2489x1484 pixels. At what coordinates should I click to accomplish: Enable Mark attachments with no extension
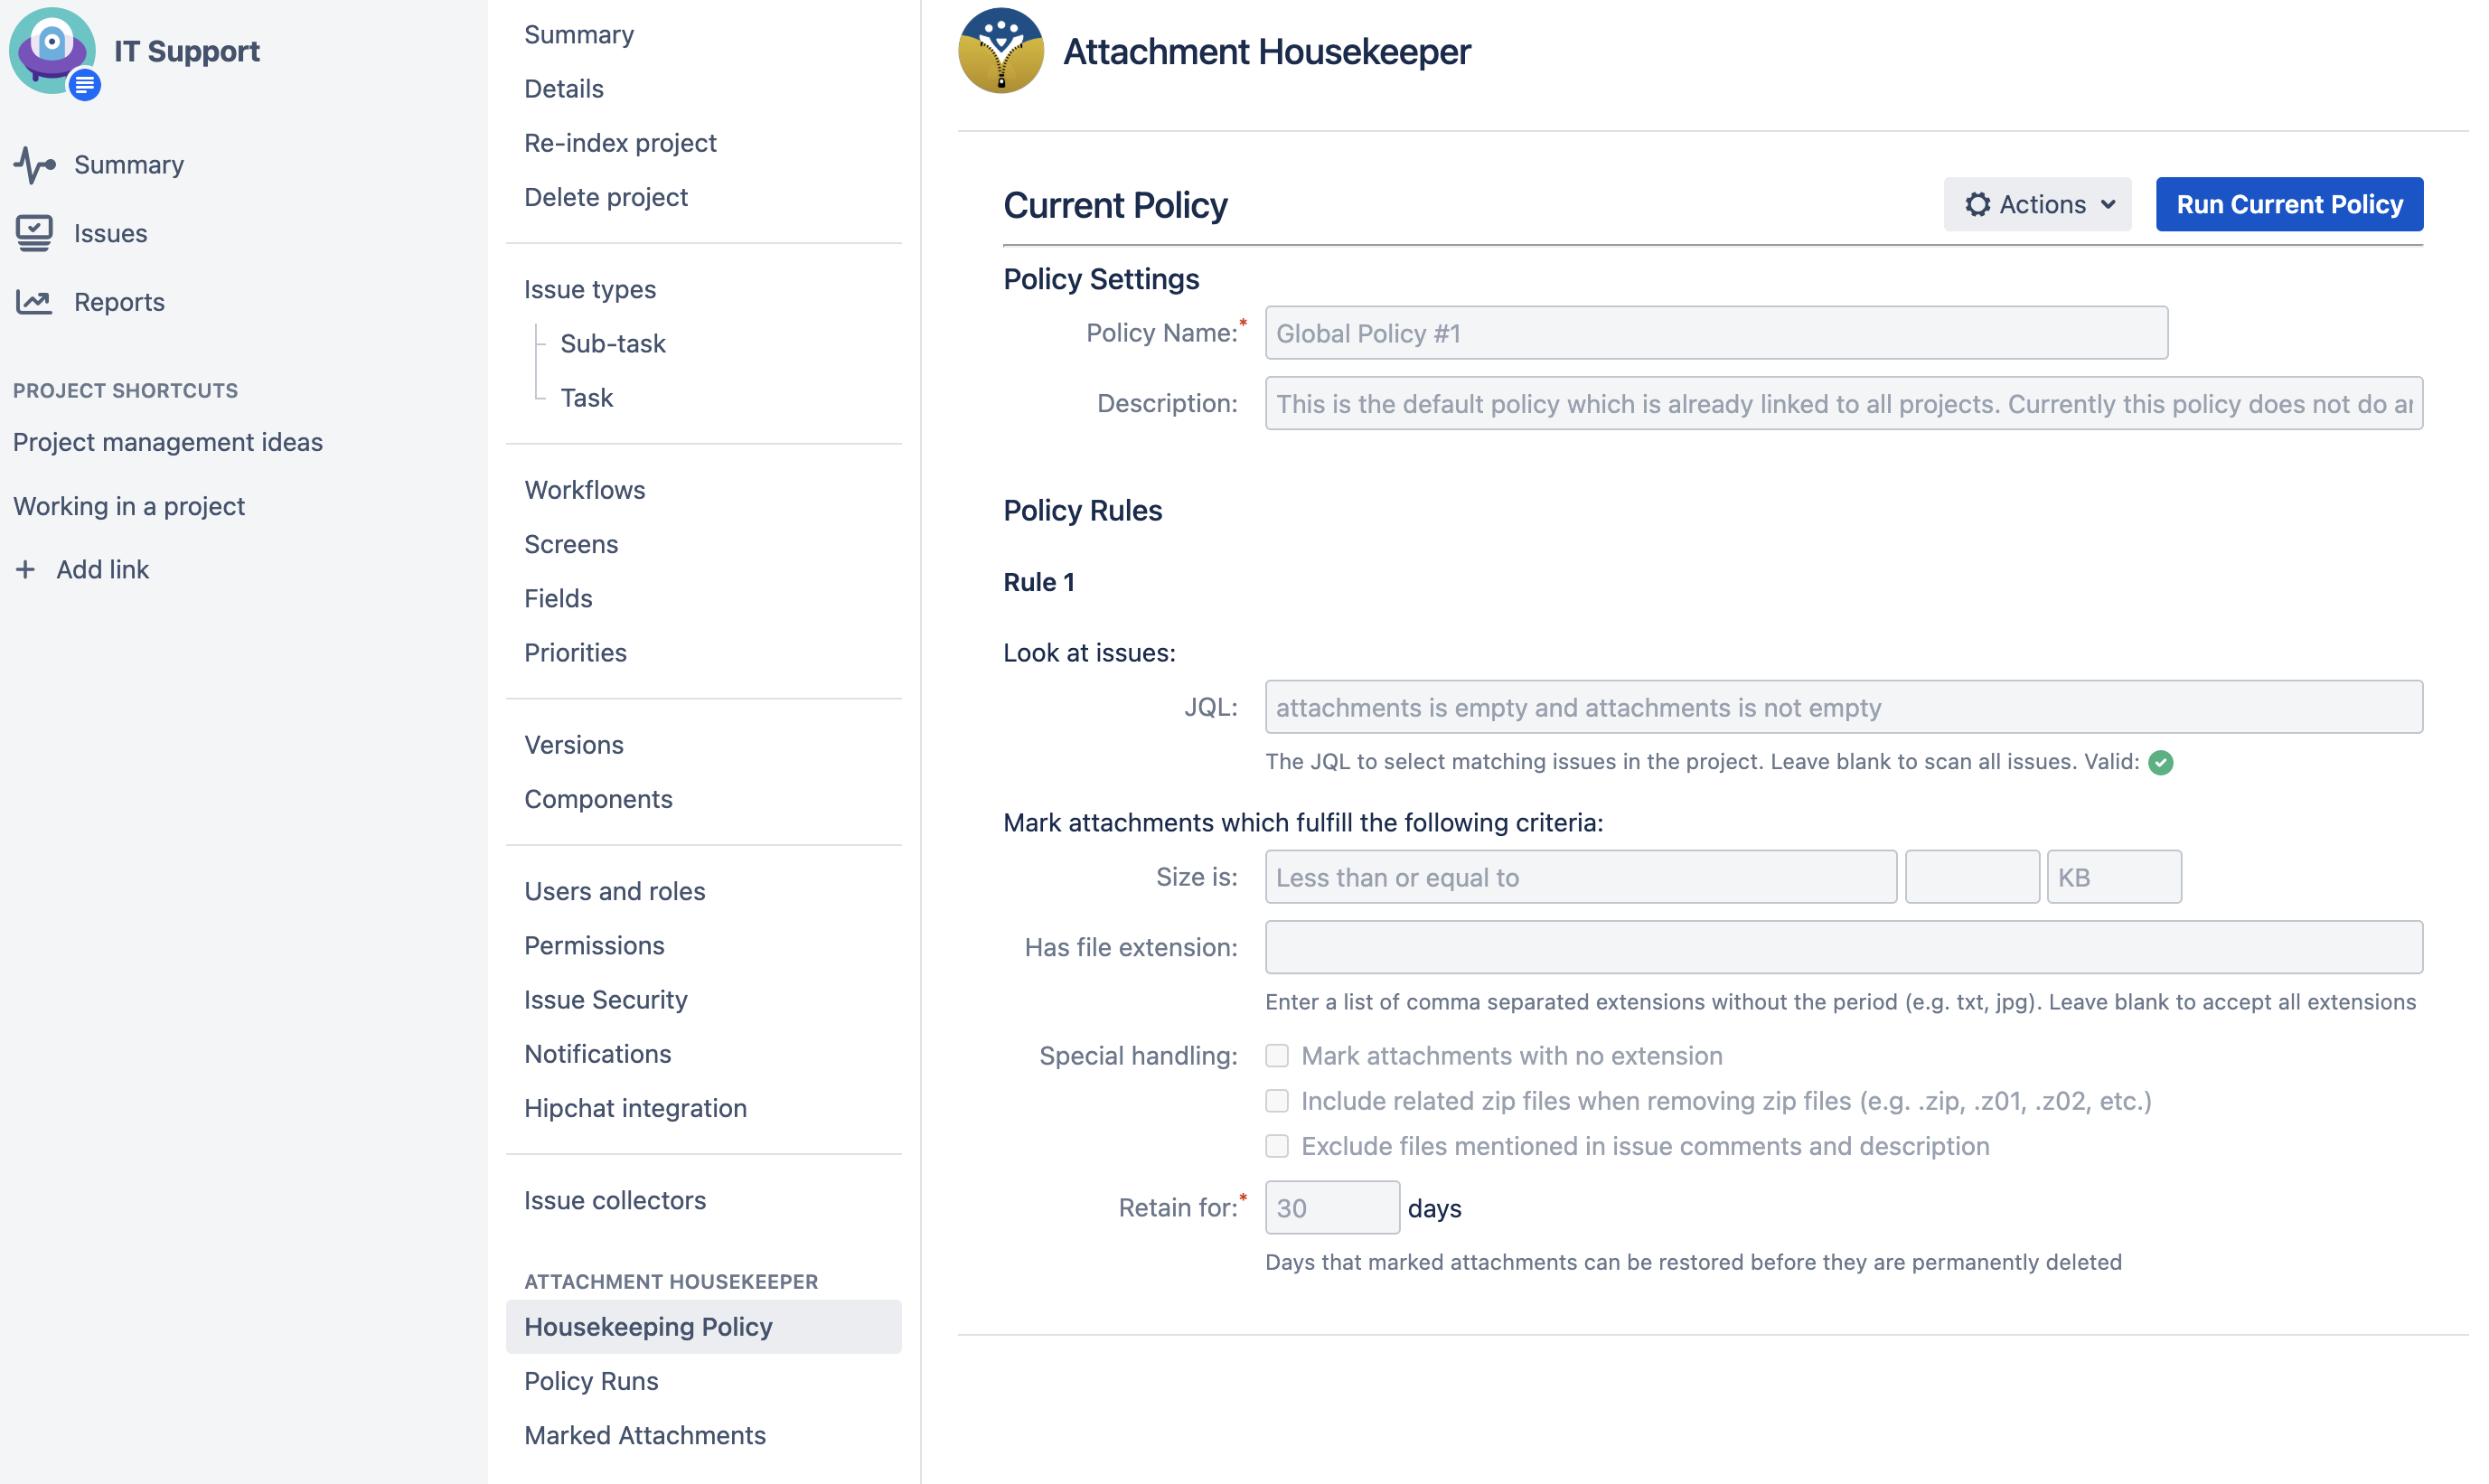pyautogui.click(x=1277, y=1056)
